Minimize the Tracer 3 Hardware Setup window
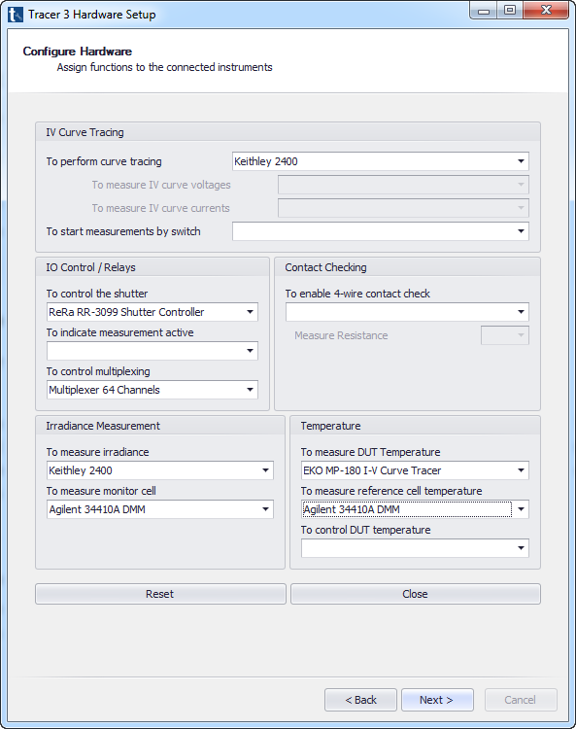 [x=484, y=11]
